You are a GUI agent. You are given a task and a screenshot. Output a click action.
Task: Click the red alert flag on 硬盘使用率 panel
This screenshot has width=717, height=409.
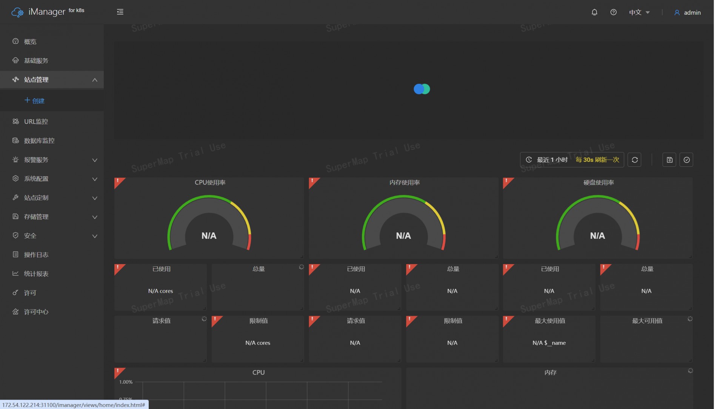coord(507,182)
